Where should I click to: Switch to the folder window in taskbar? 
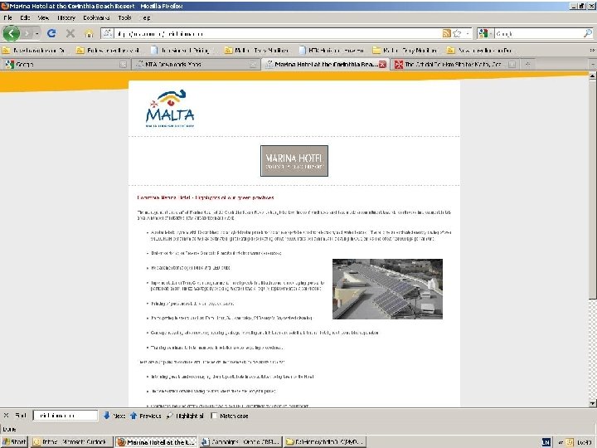[x=324, y=442]
